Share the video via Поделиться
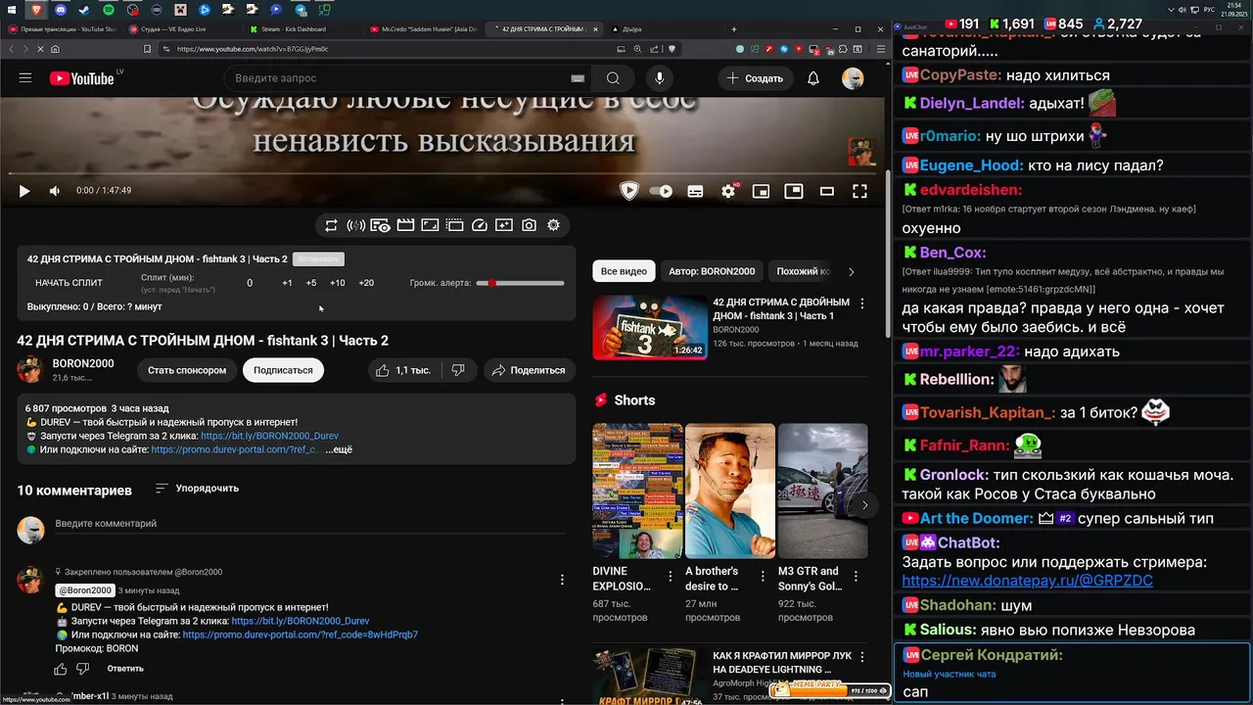Image resolution: width=1253 pixels, height=705 pixels. tap(529, 370)
